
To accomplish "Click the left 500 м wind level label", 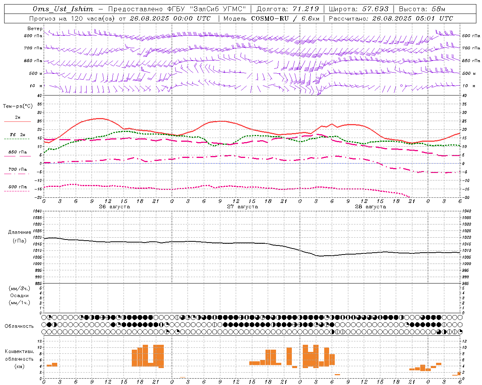I will [36, 73].
